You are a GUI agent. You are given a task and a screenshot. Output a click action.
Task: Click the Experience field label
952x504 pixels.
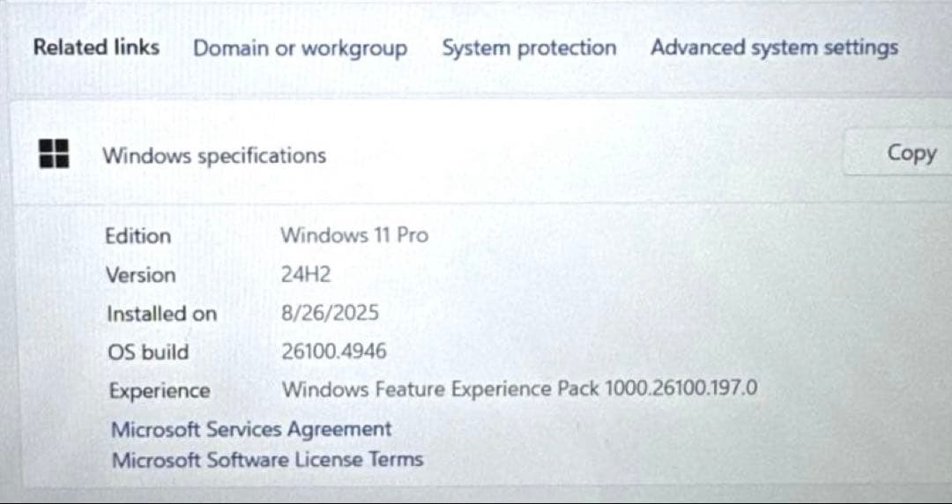[159, 391]
